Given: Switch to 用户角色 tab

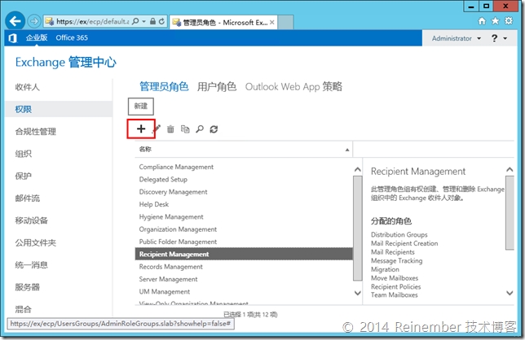Looking at the screenshot, I should coord(217,87).
